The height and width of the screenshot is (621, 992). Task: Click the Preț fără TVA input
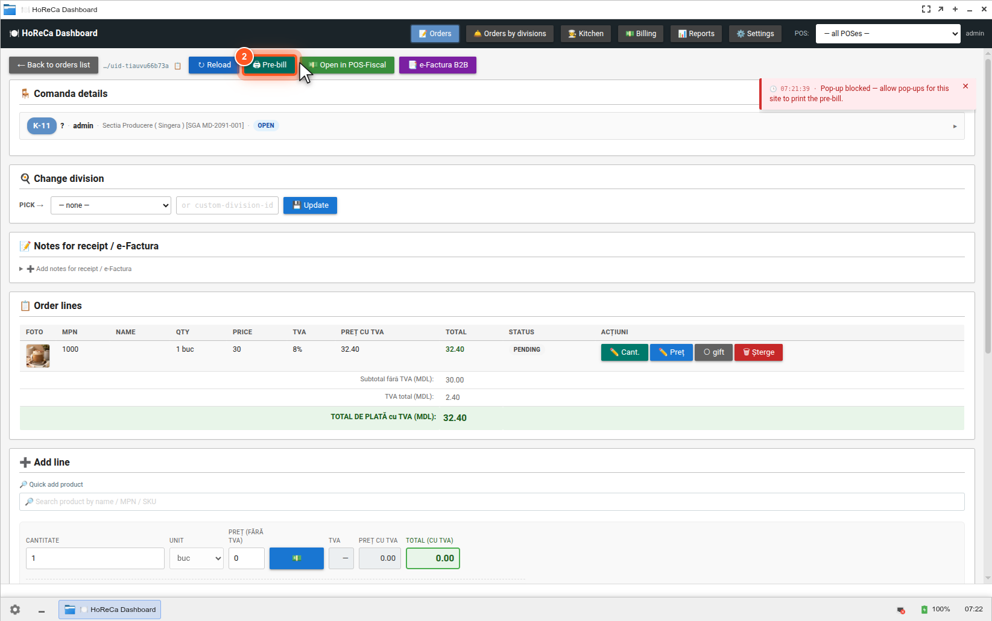247,558
